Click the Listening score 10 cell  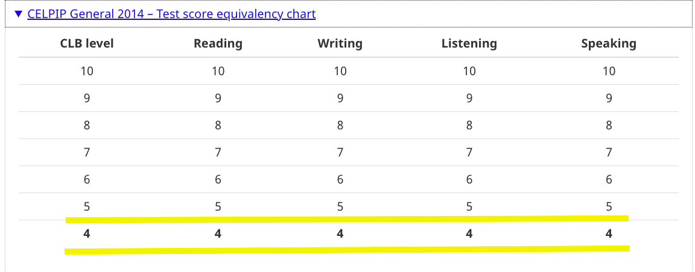(469, 71)
